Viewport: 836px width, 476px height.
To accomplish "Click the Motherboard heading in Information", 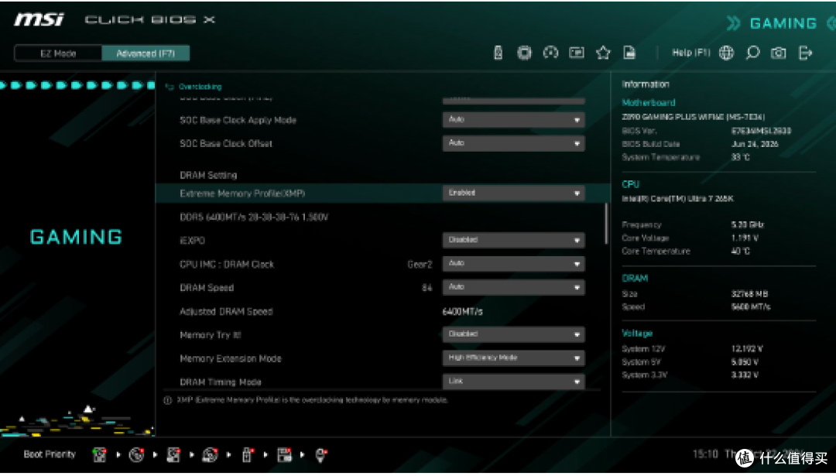I will (x=649, y=102).
